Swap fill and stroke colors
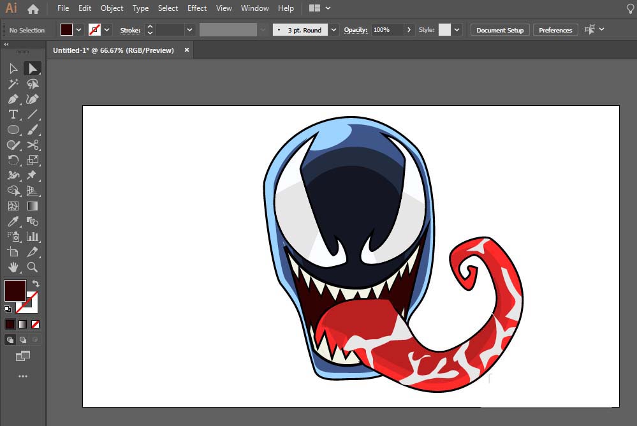The width and height of the screenshot is (637, 426). click(36, 284)
